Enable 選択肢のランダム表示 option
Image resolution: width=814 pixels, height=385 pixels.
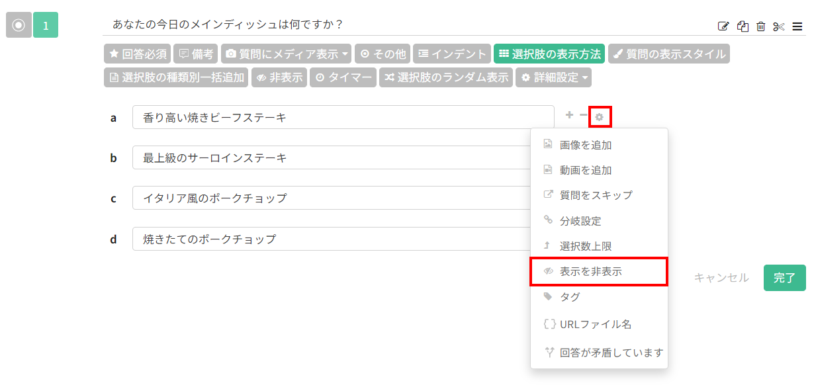[446, 77]
